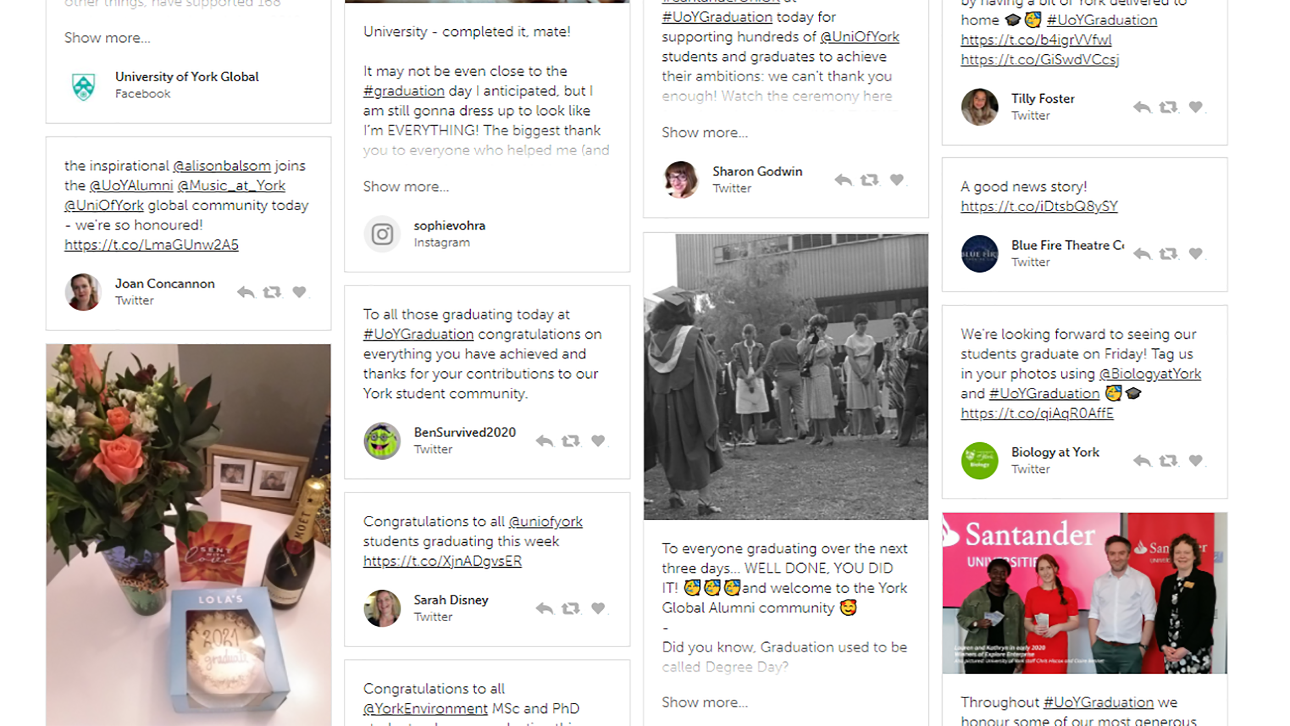Viewport: 1290px width, 726px height.
Task: Open the #UoYGraduation hashtag in BenSurvived2020's tweet
Action: 418,334
